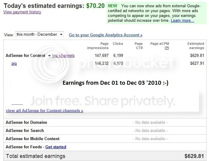
Task: Open the View period dropdown showing December
Action: (39, 34)
